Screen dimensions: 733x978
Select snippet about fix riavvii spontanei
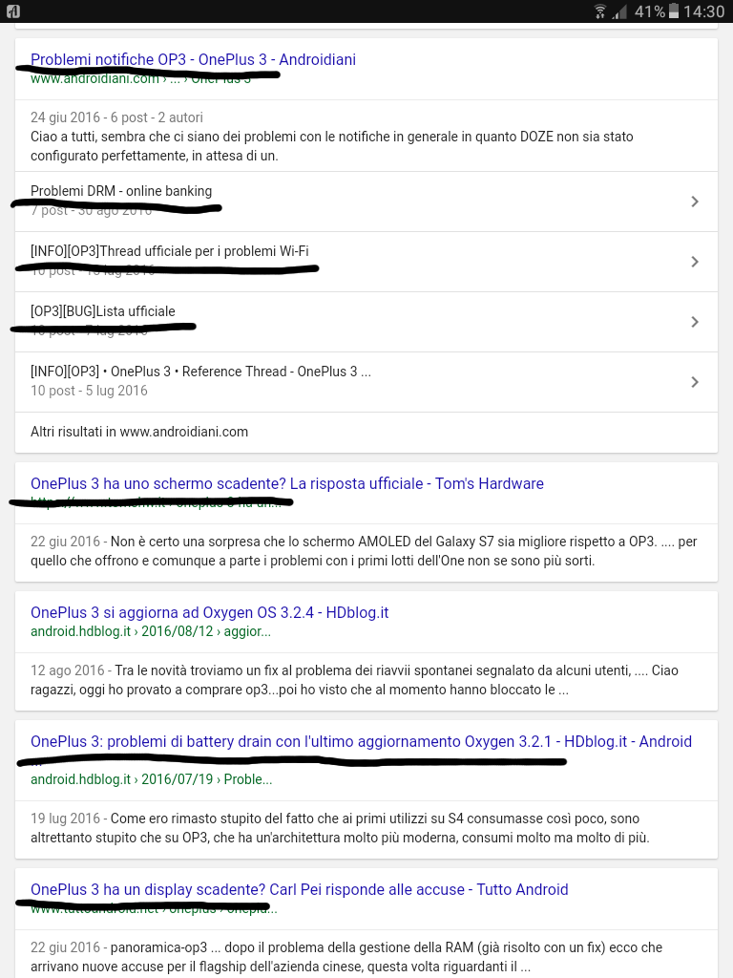coord(354,680)
